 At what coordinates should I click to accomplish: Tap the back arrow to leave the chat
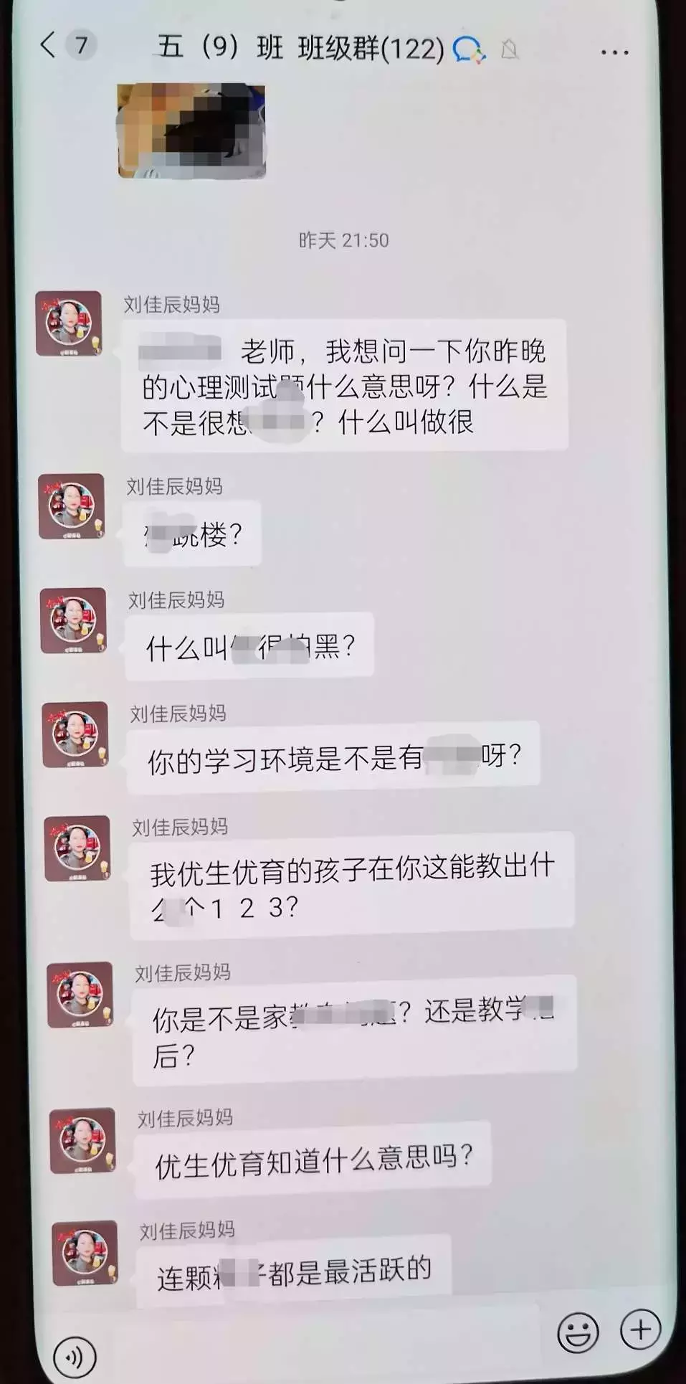click(x=48, y=44)
